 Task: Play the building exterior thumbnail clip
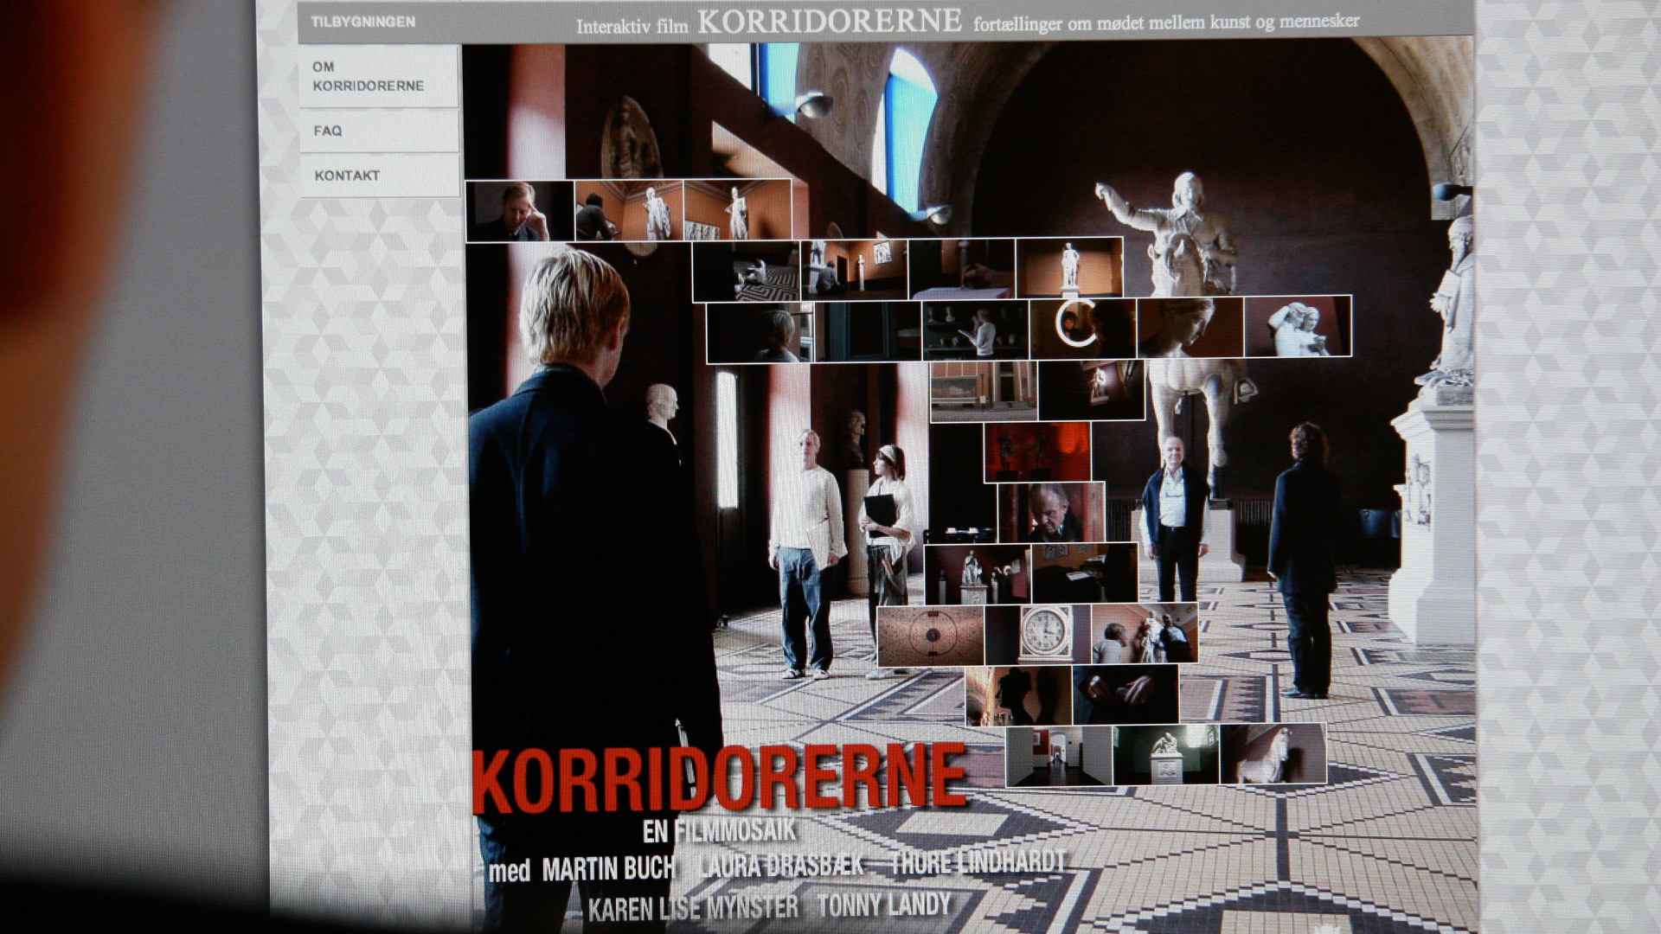pyautogui.click(x=984, y=391)
